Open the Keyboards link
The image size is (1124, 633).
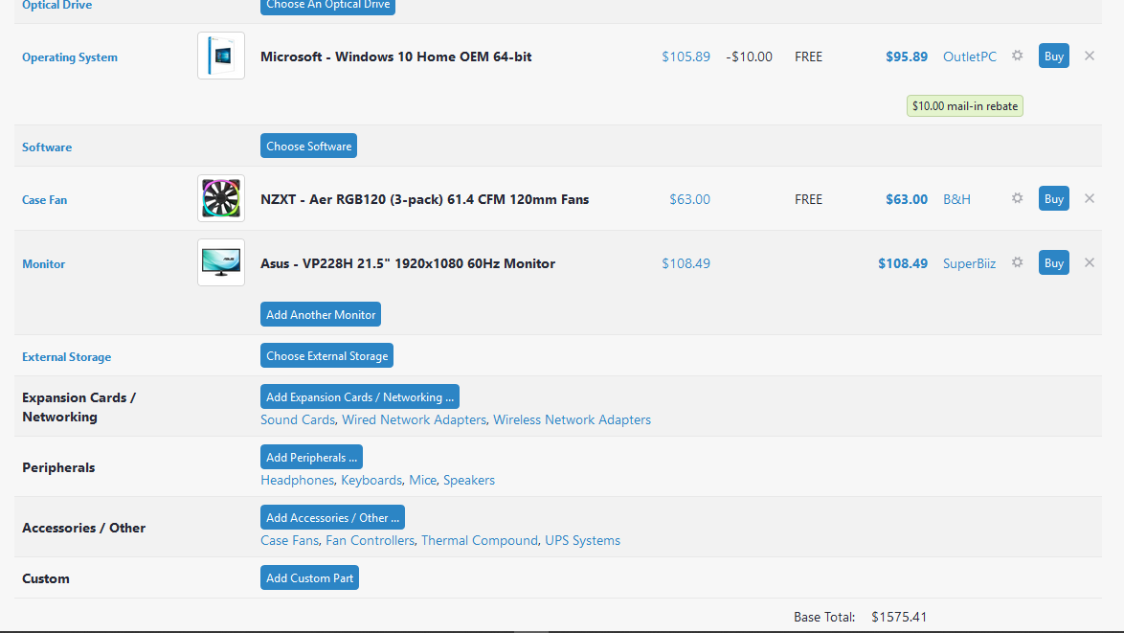coord(371,480)
